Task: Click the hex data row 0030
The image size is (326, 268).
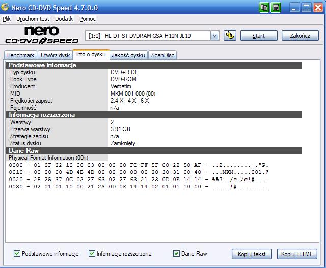Action: [x=139, y=187]
